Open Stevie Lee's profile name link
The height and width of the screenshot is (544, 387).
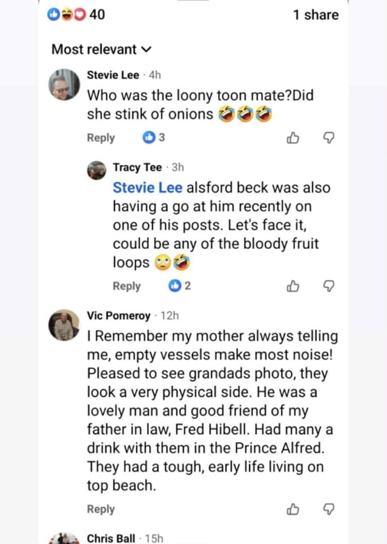point(113,75)
